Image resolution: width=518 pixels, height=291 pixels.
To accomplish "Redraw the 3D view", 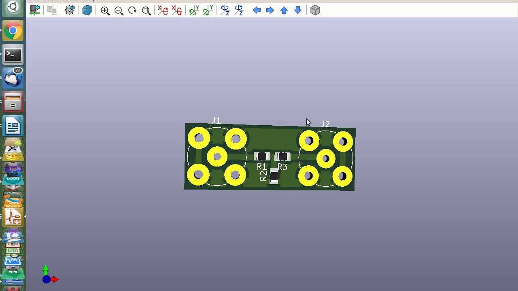I will pyautogui.click(x=132, y=11).
